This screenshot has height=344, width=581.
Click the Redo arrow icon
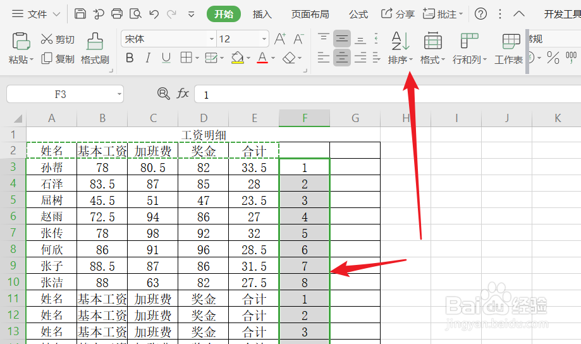[x=171, y=14]
